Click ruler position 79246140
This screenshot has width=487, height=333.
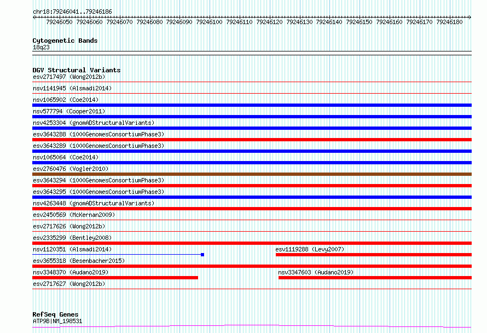329,22
